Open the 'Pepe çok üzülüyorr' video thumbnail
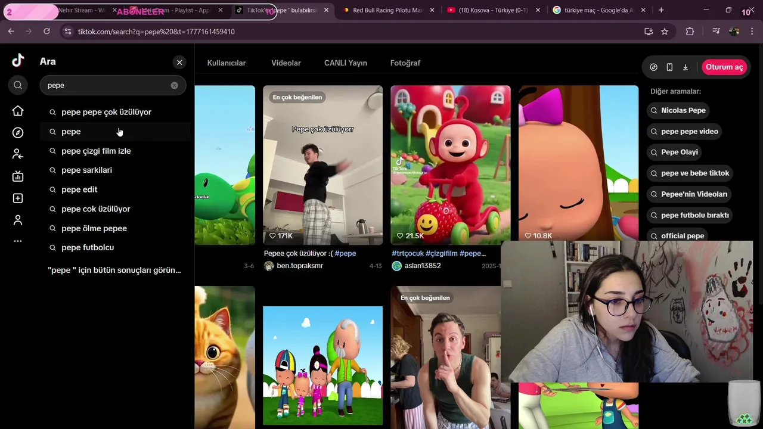This screenshot has height=429, width=763. tap(323, 165)
